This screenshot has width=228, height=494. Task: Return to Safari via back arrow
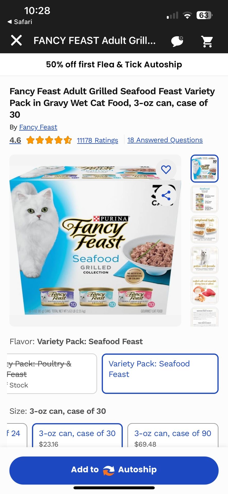point(20,22)
